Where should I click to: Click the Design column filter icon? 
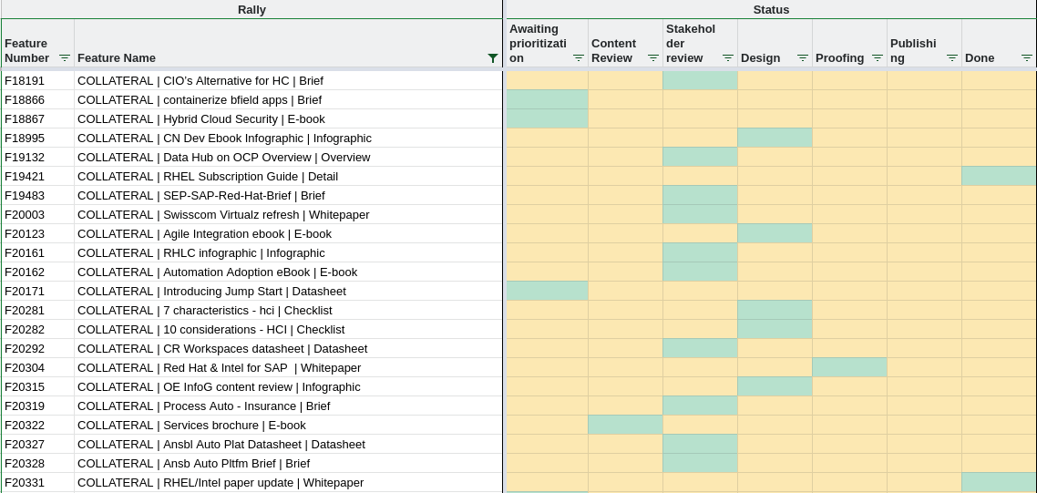click(x=803, y=57)
